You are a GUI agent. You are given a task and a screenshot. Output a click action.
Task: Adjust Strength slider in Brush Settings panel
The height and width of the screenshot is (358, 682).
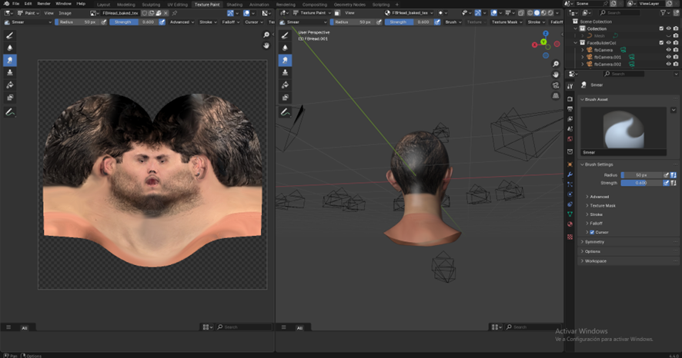(x=640, y=183)
